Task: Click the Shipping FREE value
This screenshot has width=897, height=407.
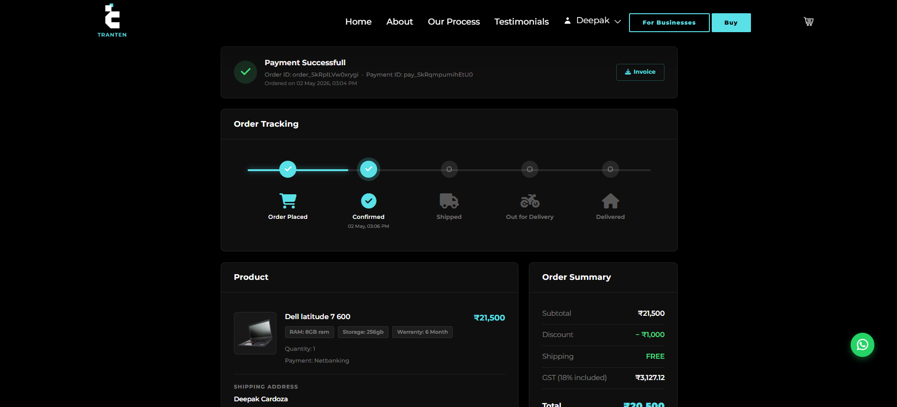Action: click(655, 356)
